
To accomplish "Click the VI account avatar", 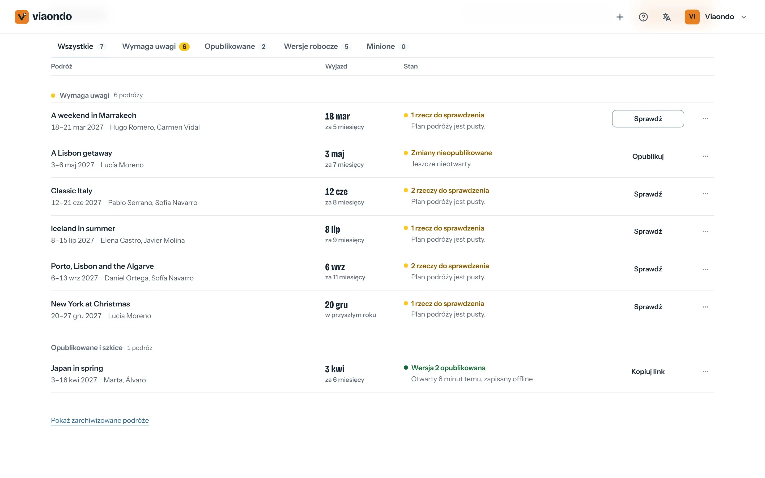I will (x=692, y=17).
